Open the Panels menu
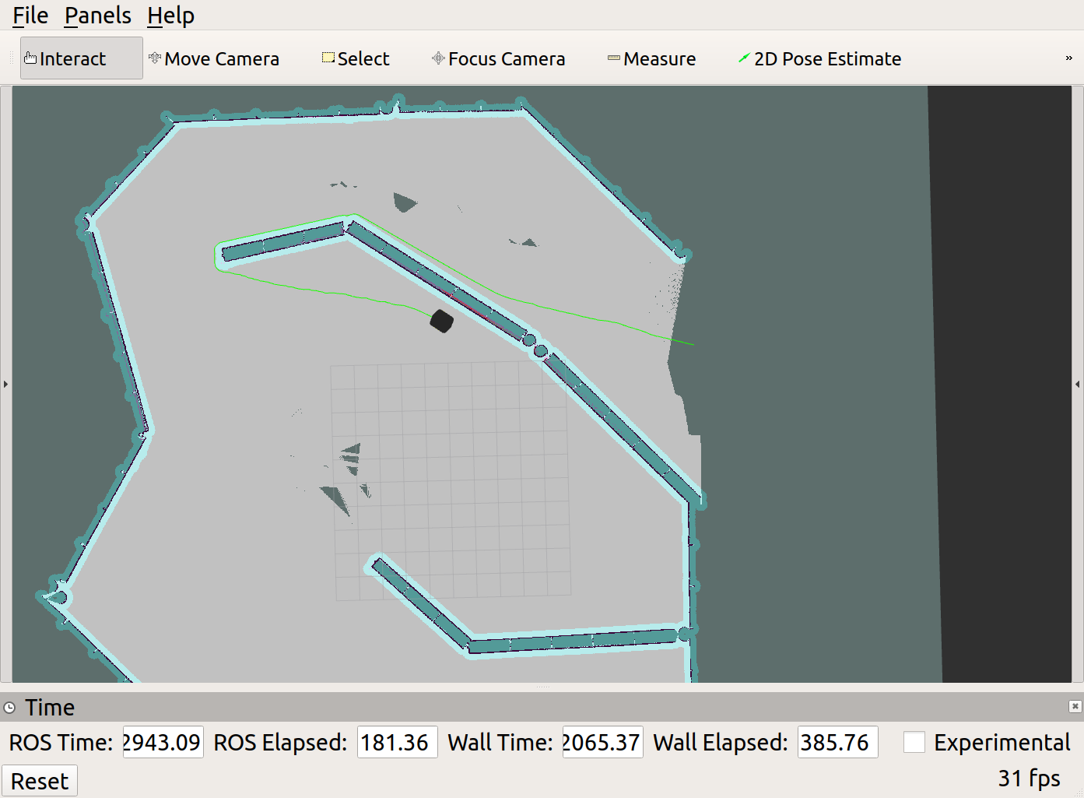Screen dimensions: 1084x798 tap(98, 16)
